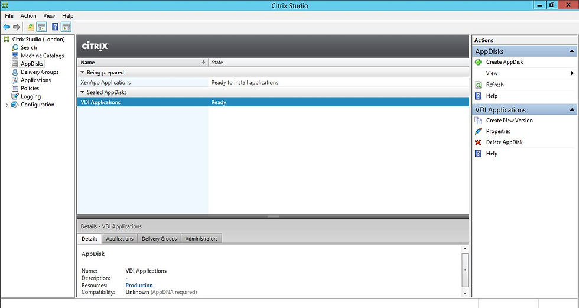The image size is (579, 308).
Task: Toggle the Show/Hide Action Pane icon
Action: click(66, 27)
